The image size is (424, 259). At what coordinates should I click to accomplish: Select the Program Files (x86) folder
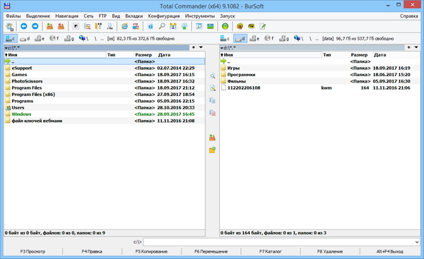click(x=105, y=95)
